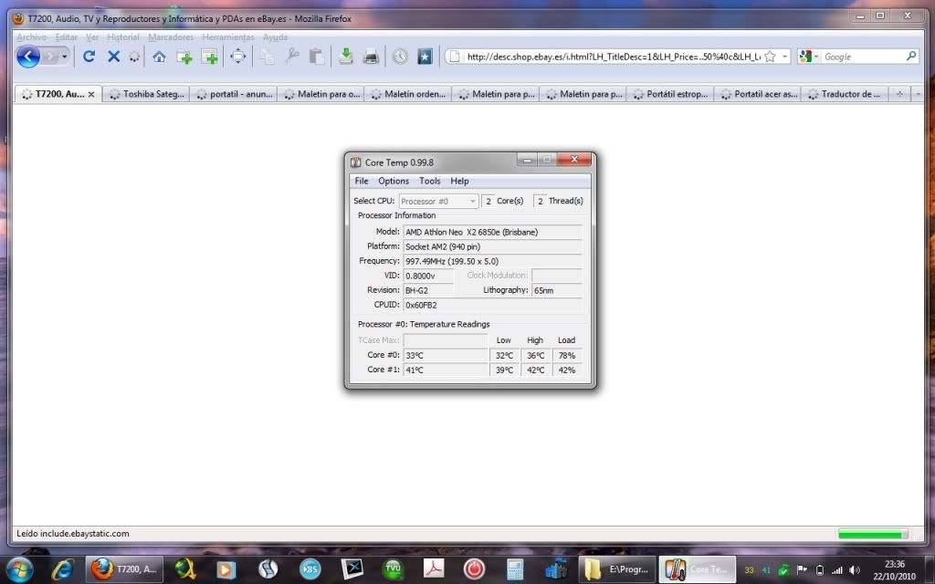
Task: Open new window with green plus icon
Action: (210, 57)
